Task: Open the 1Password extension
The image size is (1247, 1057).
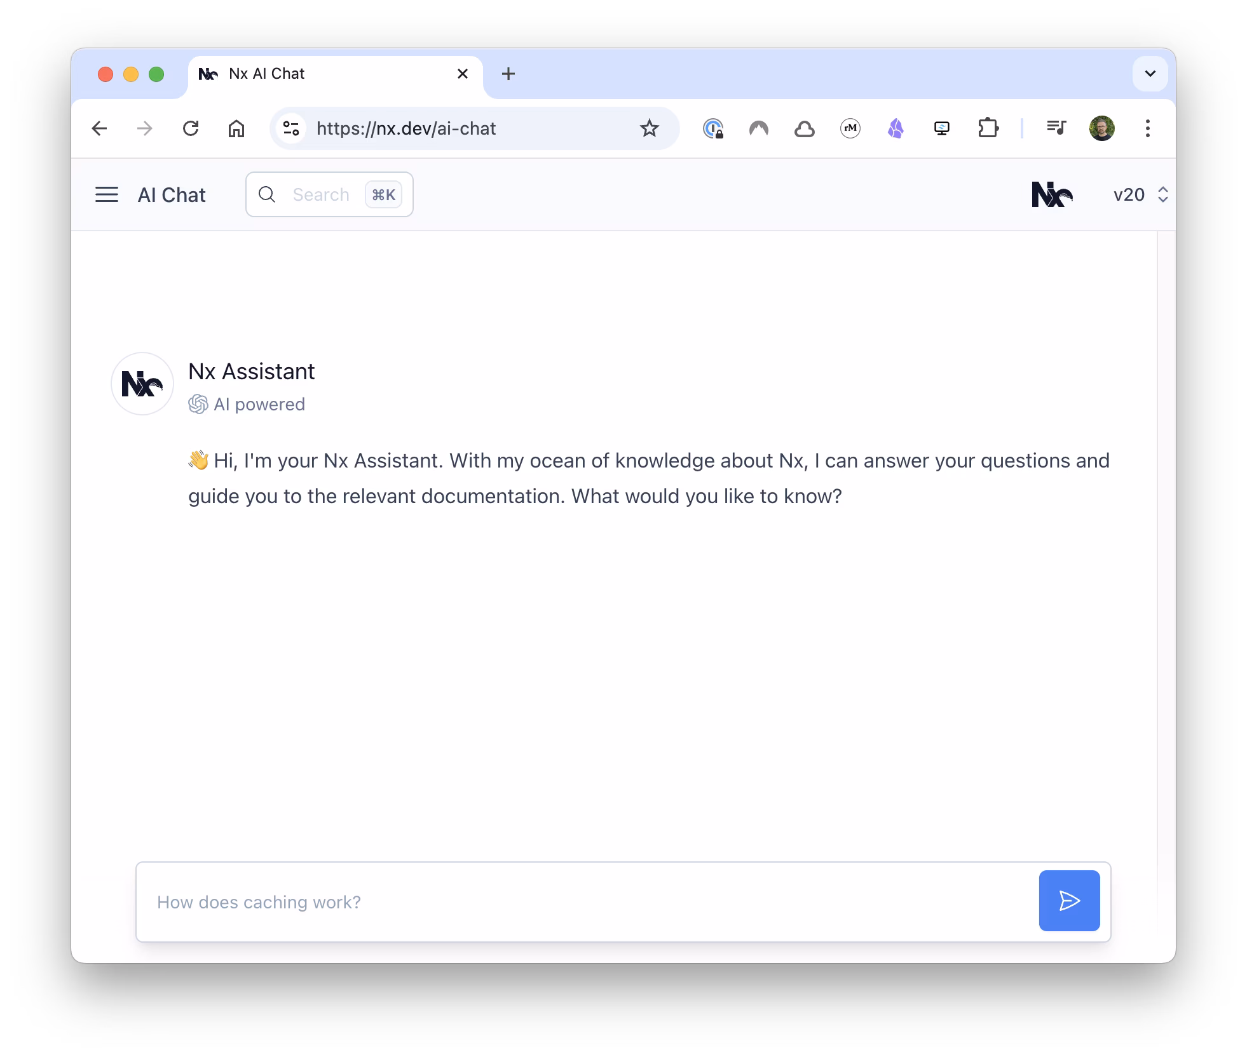Action: pyautogui.click(x=714, y=128)
